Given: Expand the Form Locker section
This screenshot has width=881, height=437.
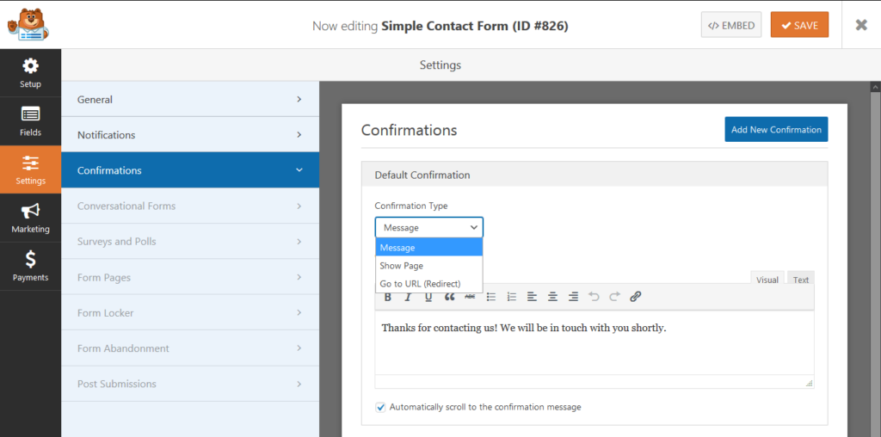Looking at the screenshot, I should click(x=190, y=313).
